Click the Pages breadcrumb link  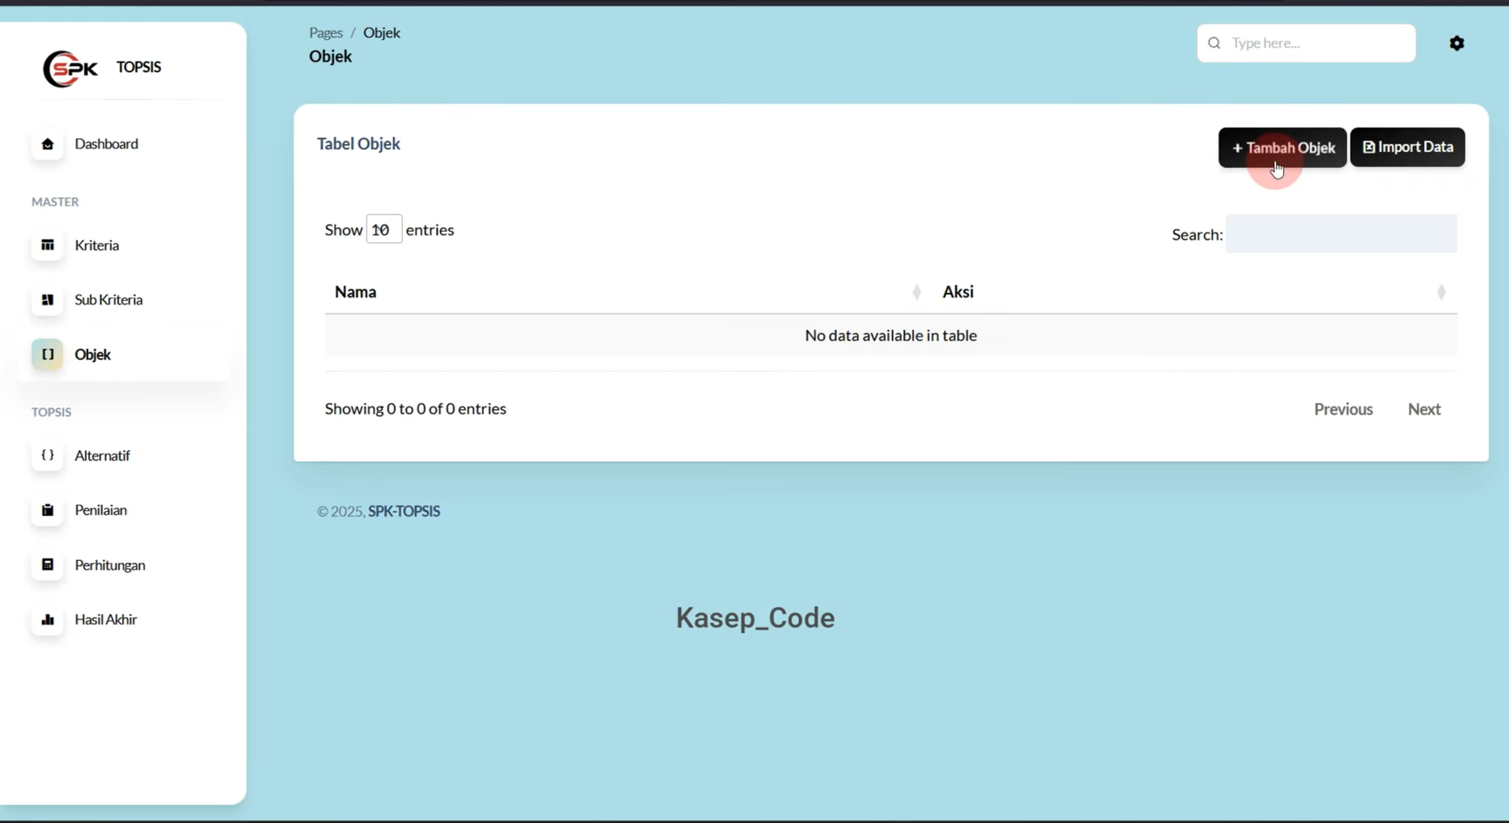[326, 32]
